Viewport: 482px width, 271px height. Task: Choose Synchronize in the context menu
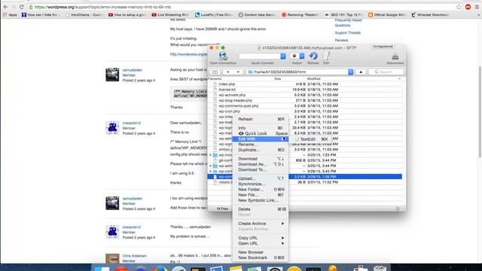point(261,184)
